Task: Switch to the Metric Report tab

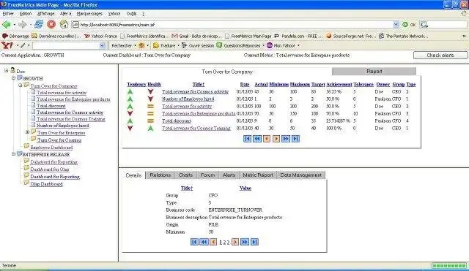Action: tap(258, 175)
